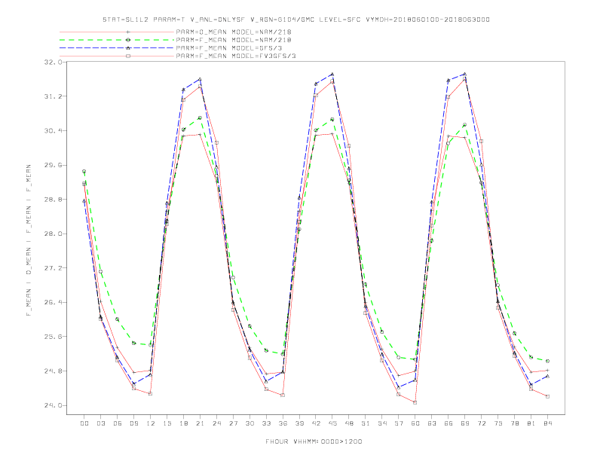Image resolution: width=597 pixels, height=461 pixels.
Task: Click forecast hour label 63
Action: 432,423
